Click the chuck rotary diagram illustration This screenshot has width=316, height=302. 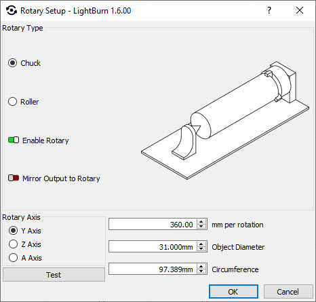(225, 120)
